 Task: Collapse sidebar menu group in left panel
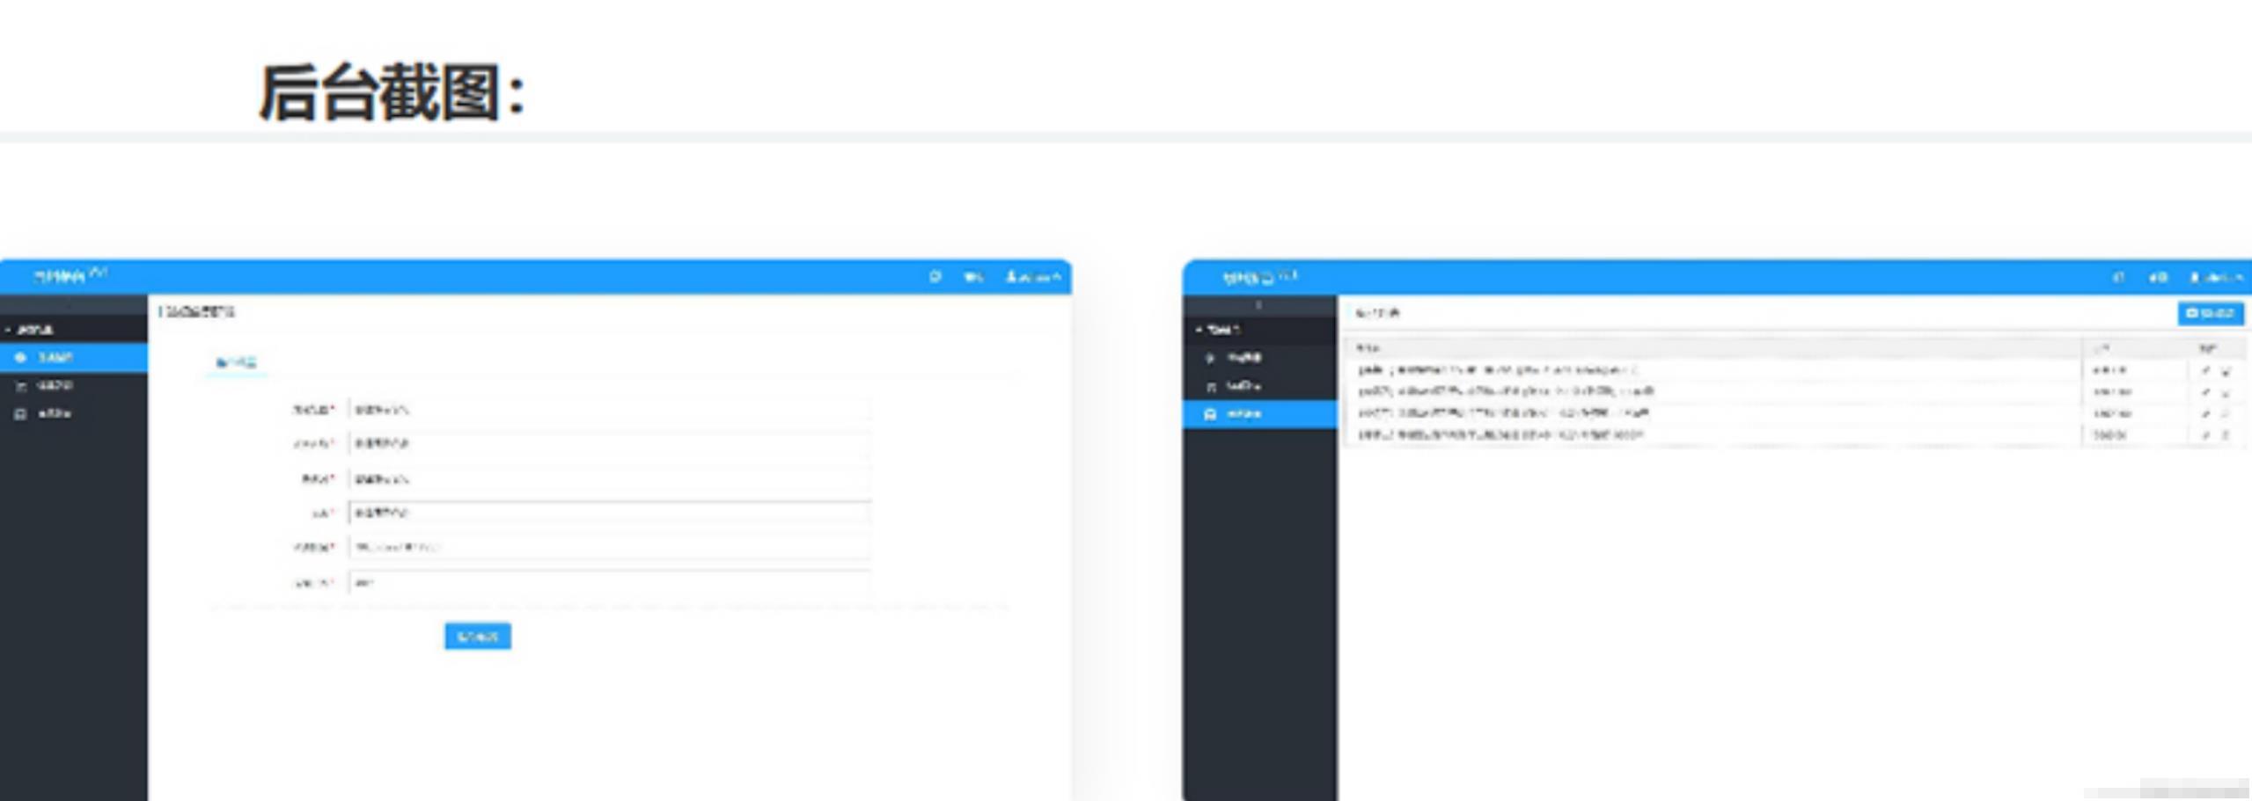(32, 330)
